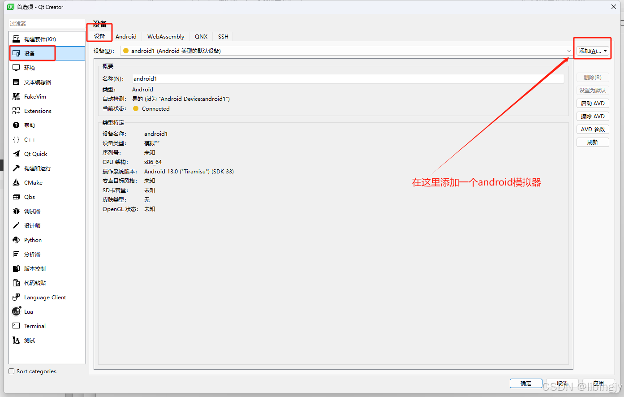Open the Terminal category icon
This screenshot has height=397, width=624.
(x=16, y=326)
